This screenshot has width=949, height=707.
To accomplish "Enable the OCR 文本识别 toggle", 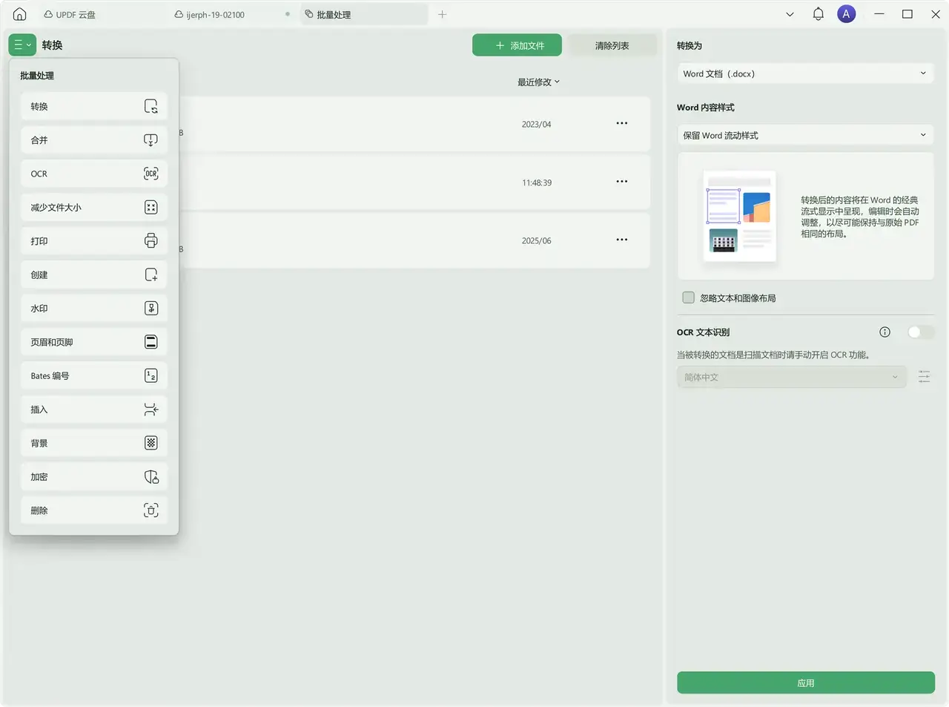I will [920, 332].
